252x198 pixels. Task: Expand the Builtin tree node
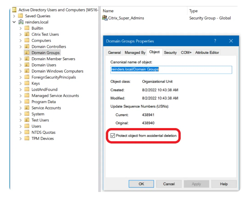tap(21, 28)
